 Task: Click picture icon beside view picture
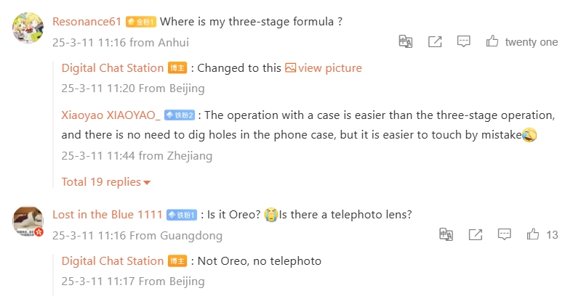(291, 67)
